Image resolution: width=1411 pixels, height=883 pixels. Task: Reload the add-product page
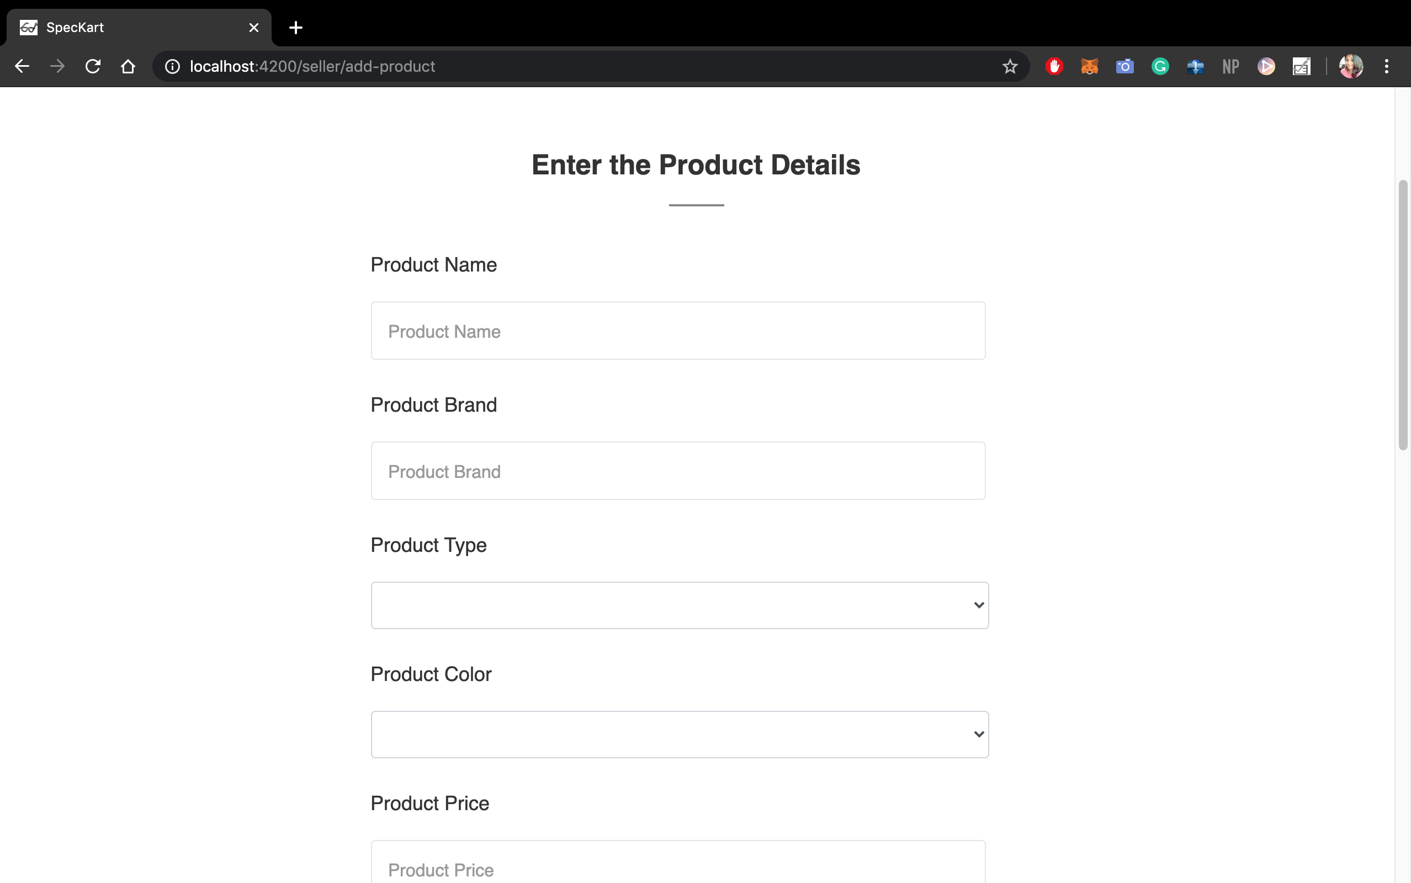(93, 67)
